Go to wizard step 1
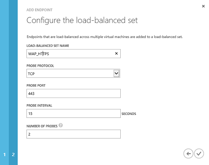The height and width of the screenshot is (165, 209). [4, 154]
